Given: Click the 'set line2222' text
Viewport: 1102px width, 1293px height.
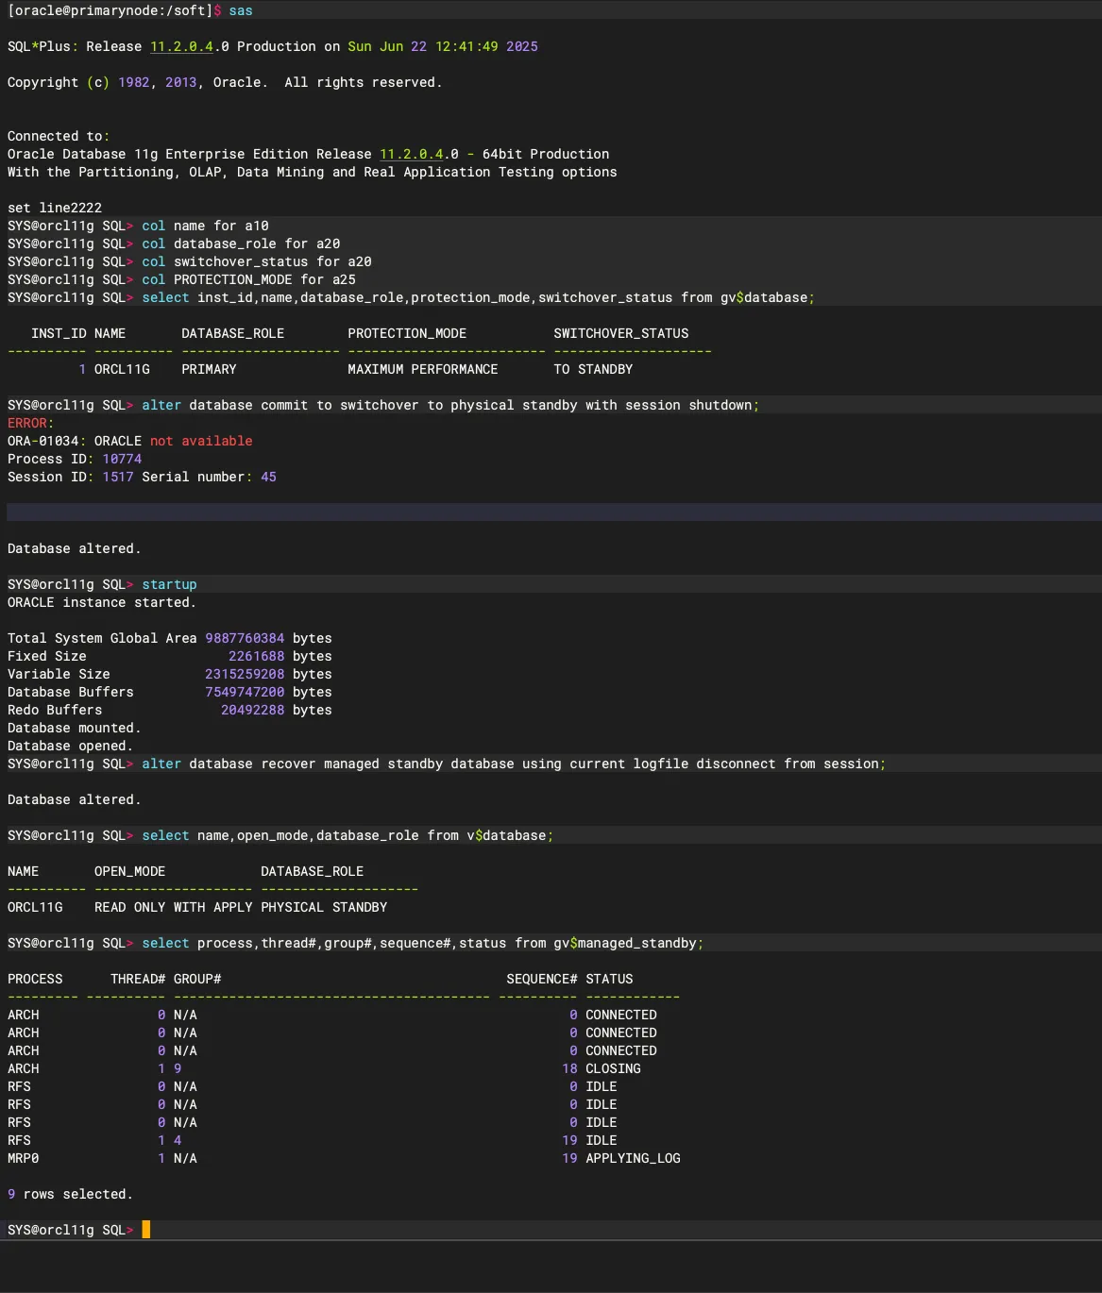Looking at the screenshot, I should (55, 208).
